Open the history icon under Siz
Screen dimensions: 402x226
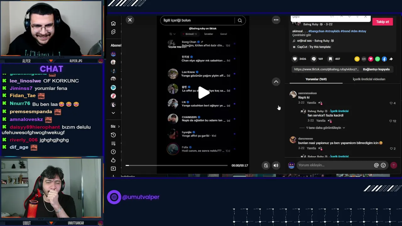click(113, 135)
